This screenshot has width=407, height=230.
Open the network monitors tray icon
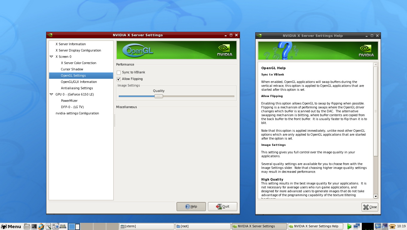(357, 226)
